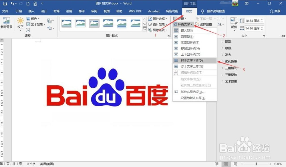The height and width of the screenshot is (167, 286).
Task: Choose 穿越型环绕(H) wrap option
Action: (x=194, y=49)
